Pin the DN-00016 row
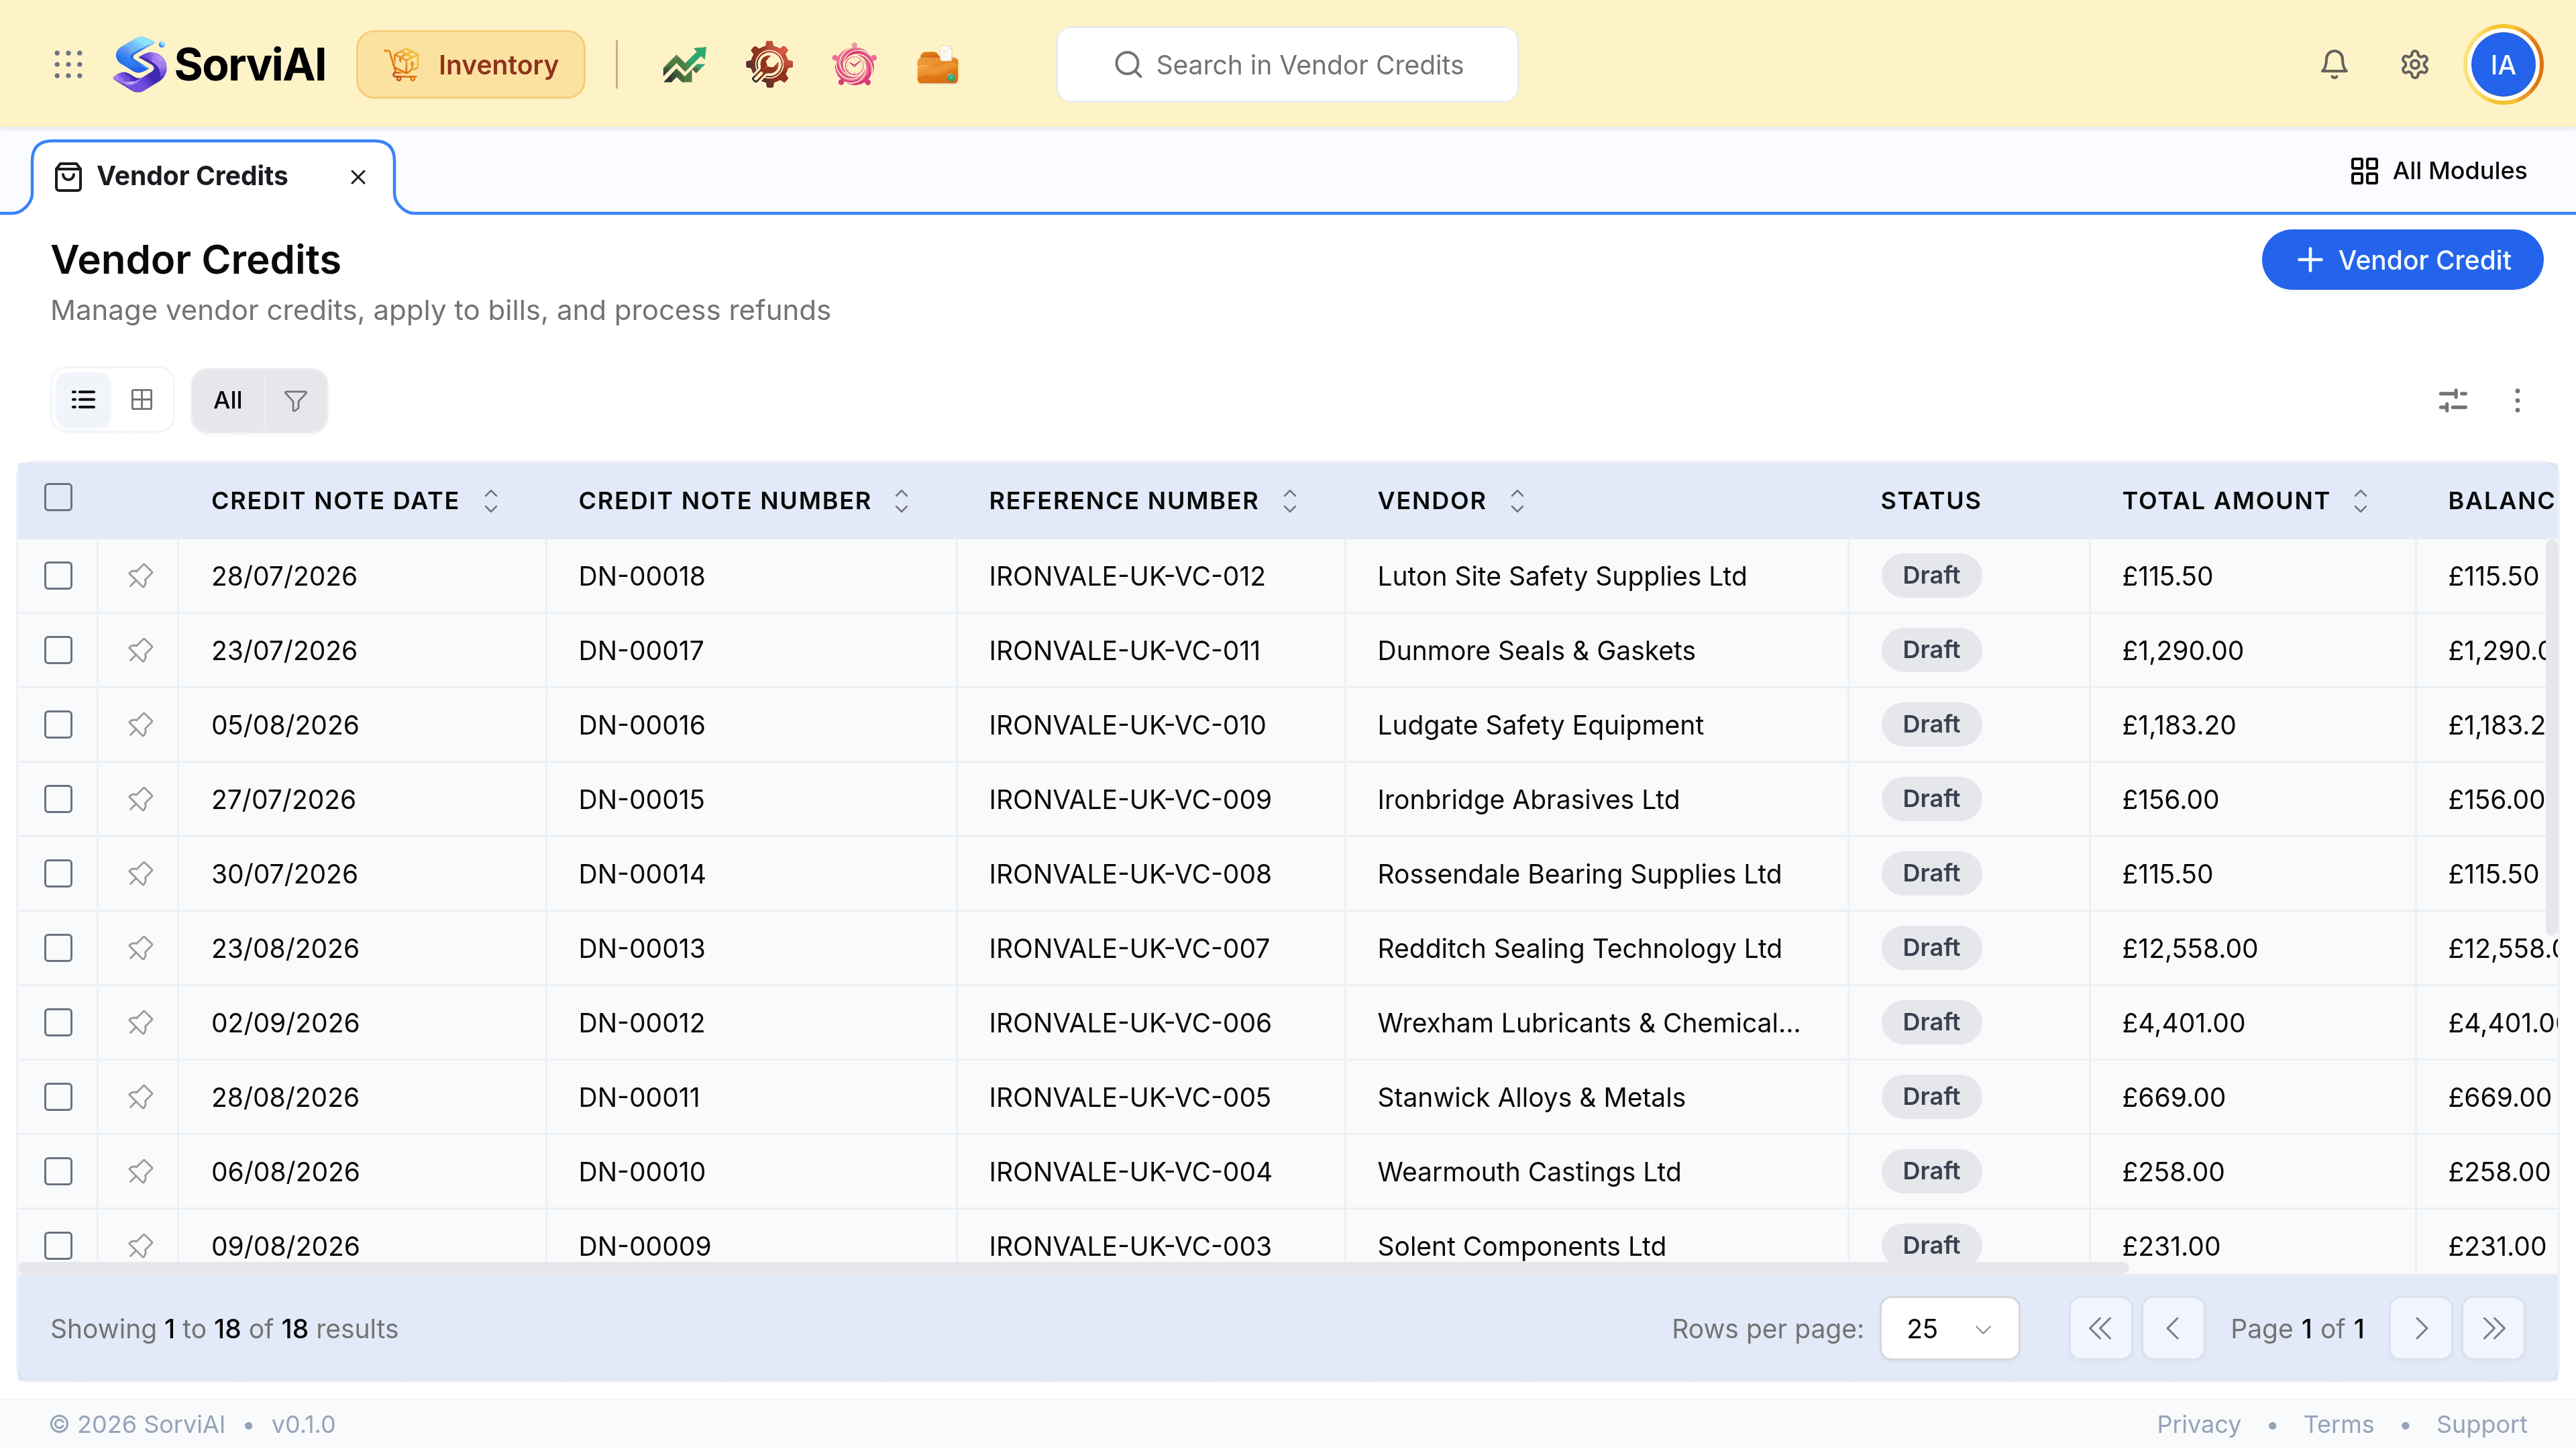Image resolution: width=2576 pixels, height=1449 pixels. (x=140, y=725)
